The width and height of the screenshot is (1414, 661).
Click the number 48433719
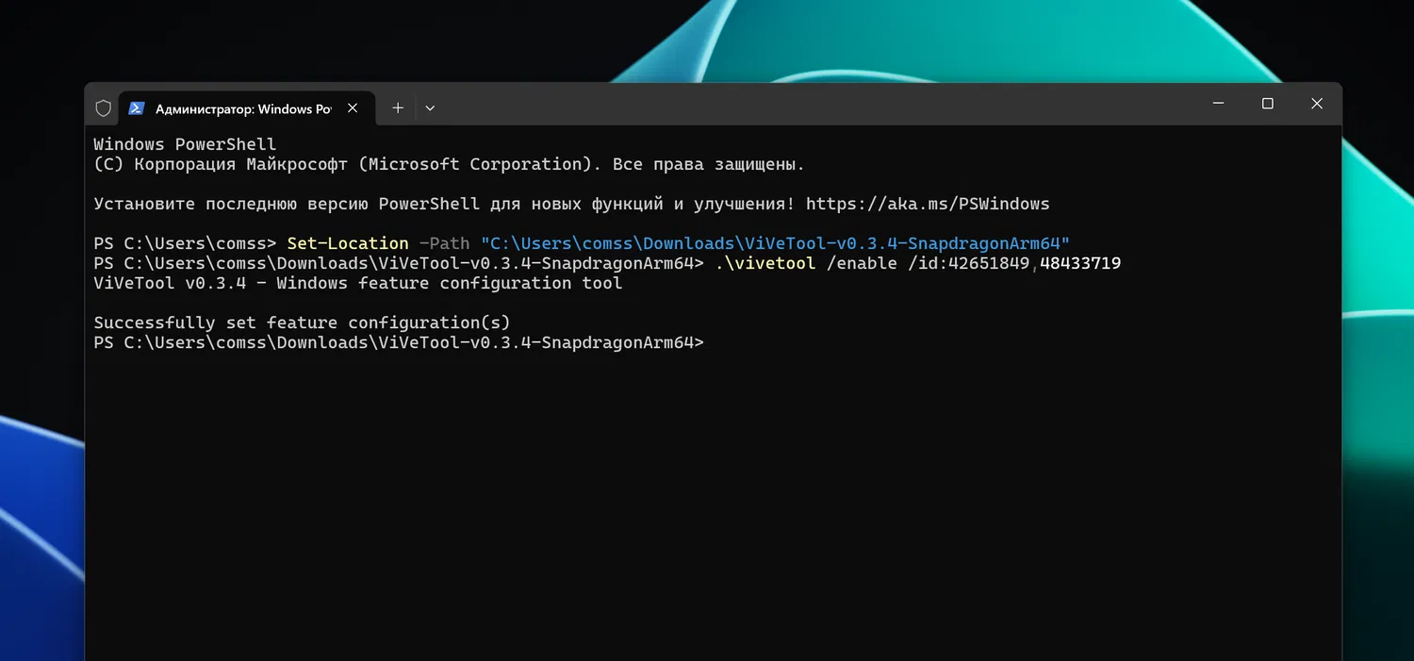tap(1080, 263)
